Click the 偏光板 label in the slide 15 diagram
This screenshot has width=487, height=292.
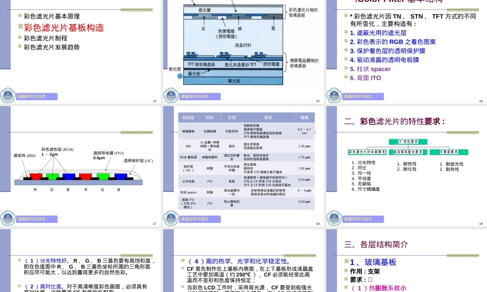click(194, 73)
